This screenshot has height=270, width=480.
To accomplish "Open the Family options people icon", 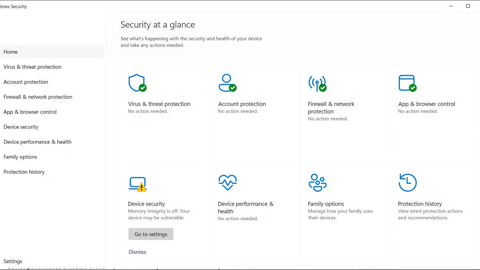I will click(x=317, y=183).
